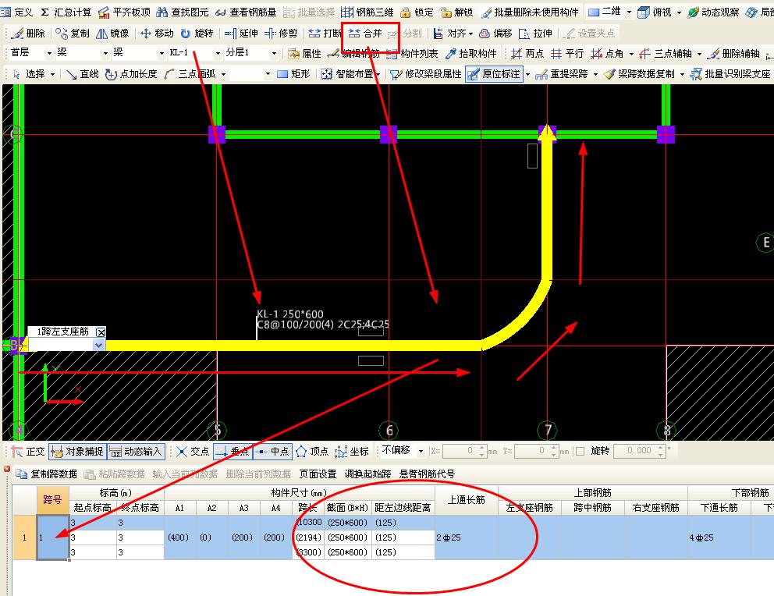The image size is (774, 596).
Task: Select the 矩形 (Rectangle) drawing tool
Action: pos(293,74)
